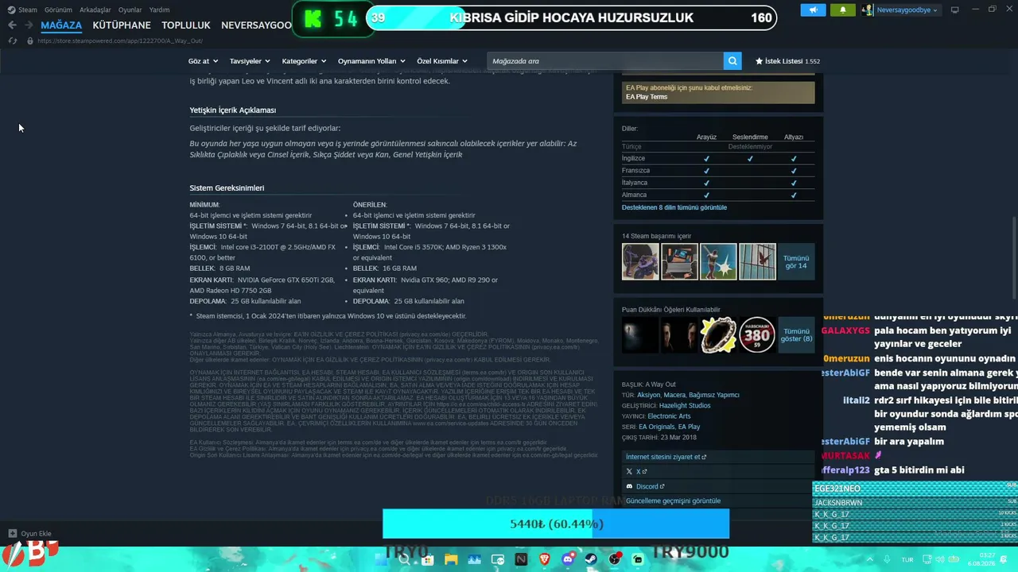Open the Hazelight Studios developer link
1018x572 pixels.
(685, 405)
